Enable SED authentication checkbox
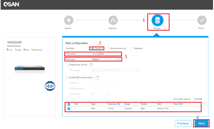214x129 pixels. pos(67,78)
